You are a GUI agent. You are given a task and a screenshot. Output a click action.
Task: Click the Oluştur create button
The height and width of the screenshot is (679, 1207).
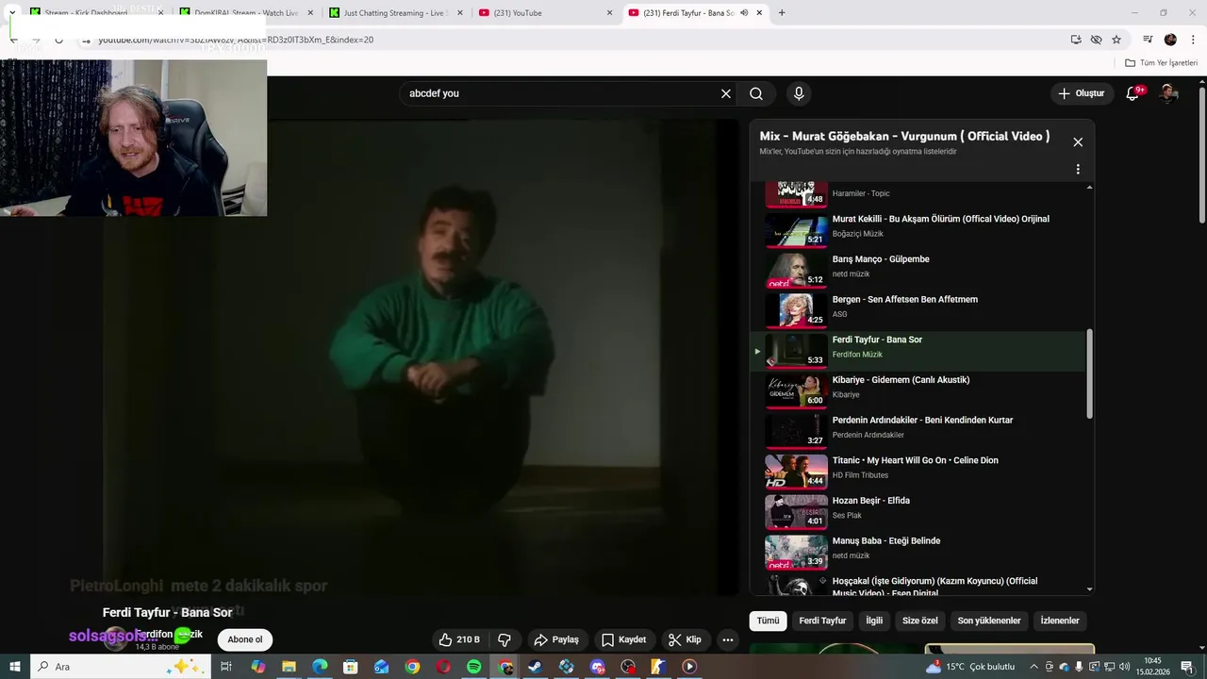pyautogui.click(x=1081, y=93)
